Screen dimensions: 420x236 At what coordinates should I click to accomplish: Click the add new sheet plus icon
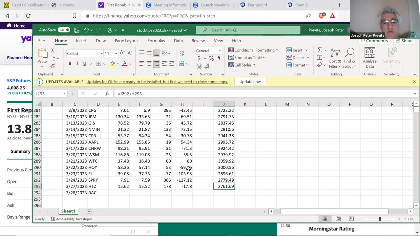pos(89,211)
